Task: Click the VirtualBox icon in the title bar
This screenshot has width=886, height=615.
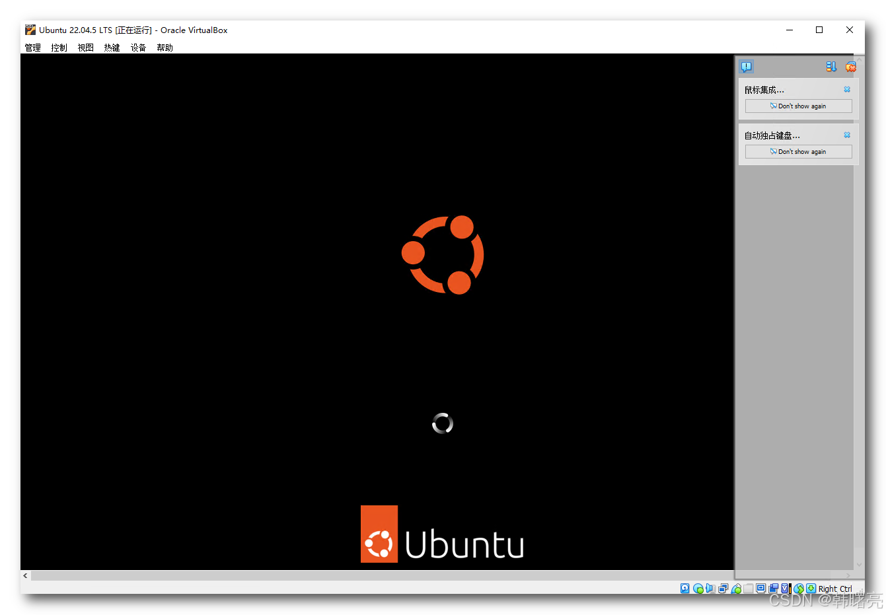Action: (30, 30)
